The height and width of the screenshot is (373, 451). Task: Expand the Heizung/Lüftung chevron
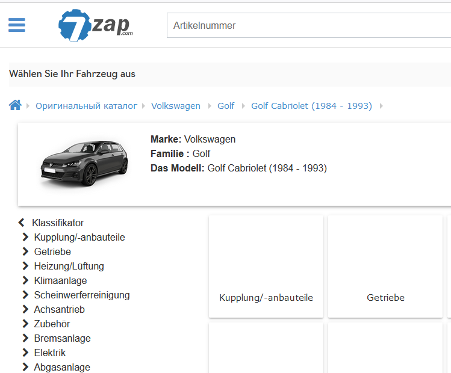(x=25, y=266)
